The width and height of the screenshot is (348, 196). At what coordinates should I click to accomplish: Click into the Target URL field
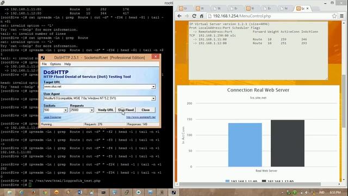97,87
